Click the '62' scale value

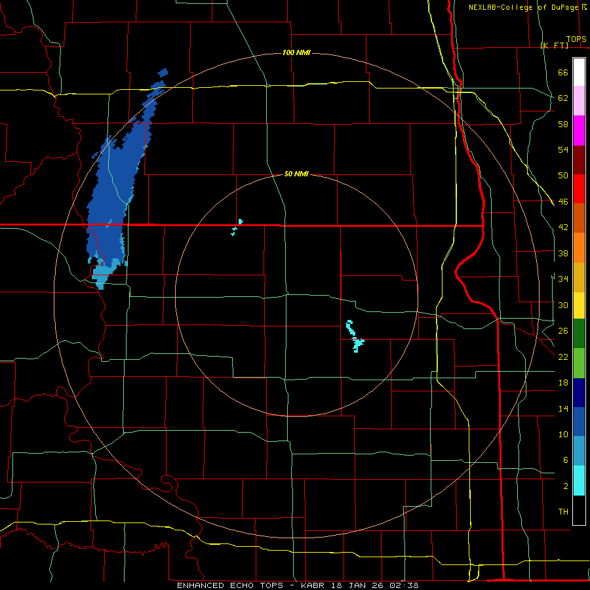(x=563, y=98)
